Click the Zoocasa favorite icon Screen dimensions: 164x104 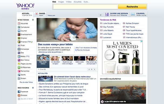(x=19, y=95)
